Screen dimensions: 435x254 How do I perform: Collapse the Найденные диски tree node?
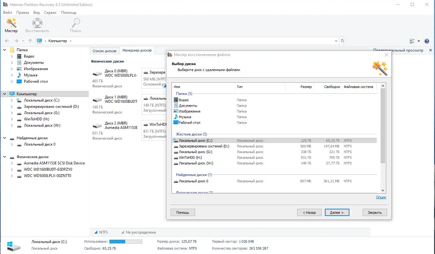pyautogui.click(x=5, y=138)
